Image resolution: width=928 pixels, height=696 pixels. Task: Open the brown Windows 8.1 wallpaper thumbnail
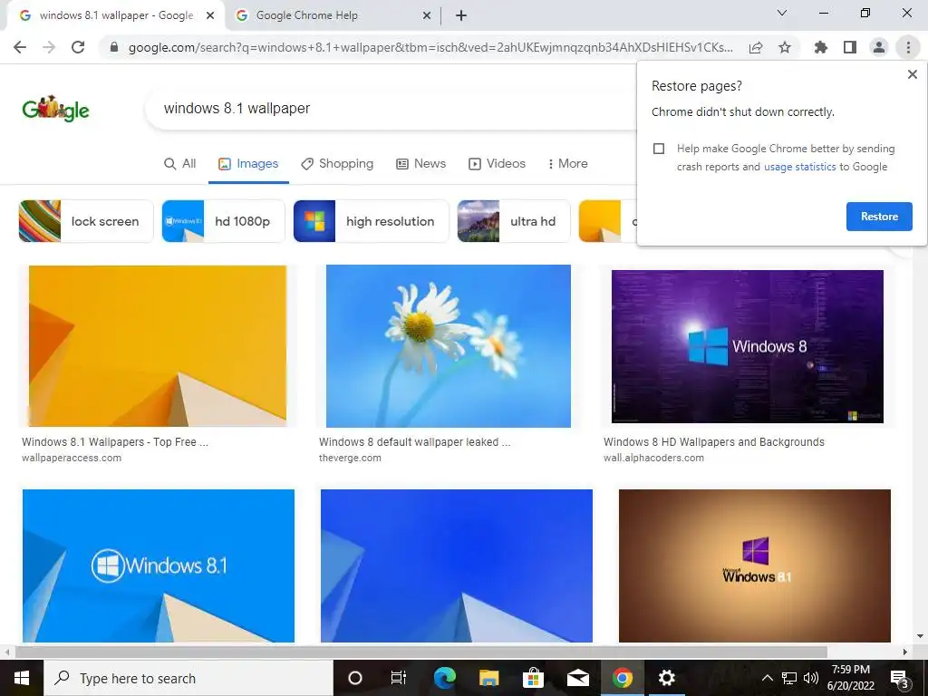pos(755,565)
